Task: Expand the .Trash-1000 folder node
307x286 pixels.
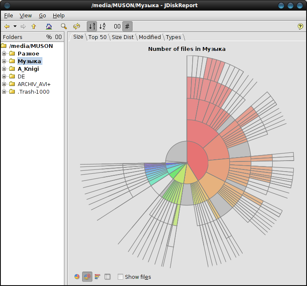Action: (4, 92)
